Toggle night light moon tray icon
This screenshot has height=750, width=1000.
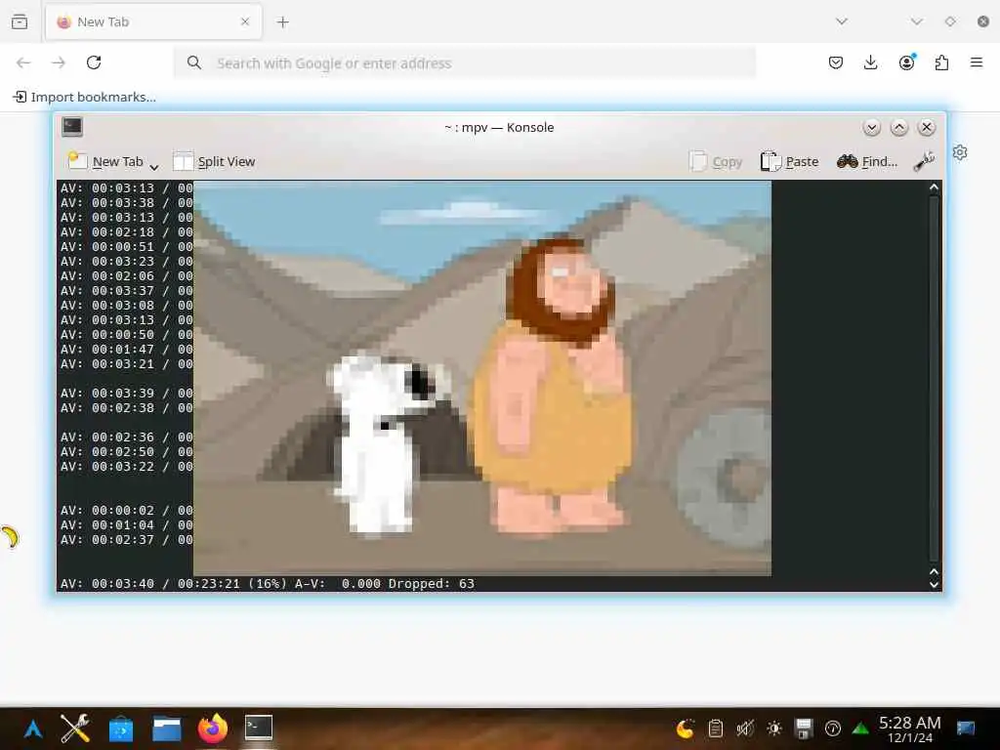(x=685, y=729)
